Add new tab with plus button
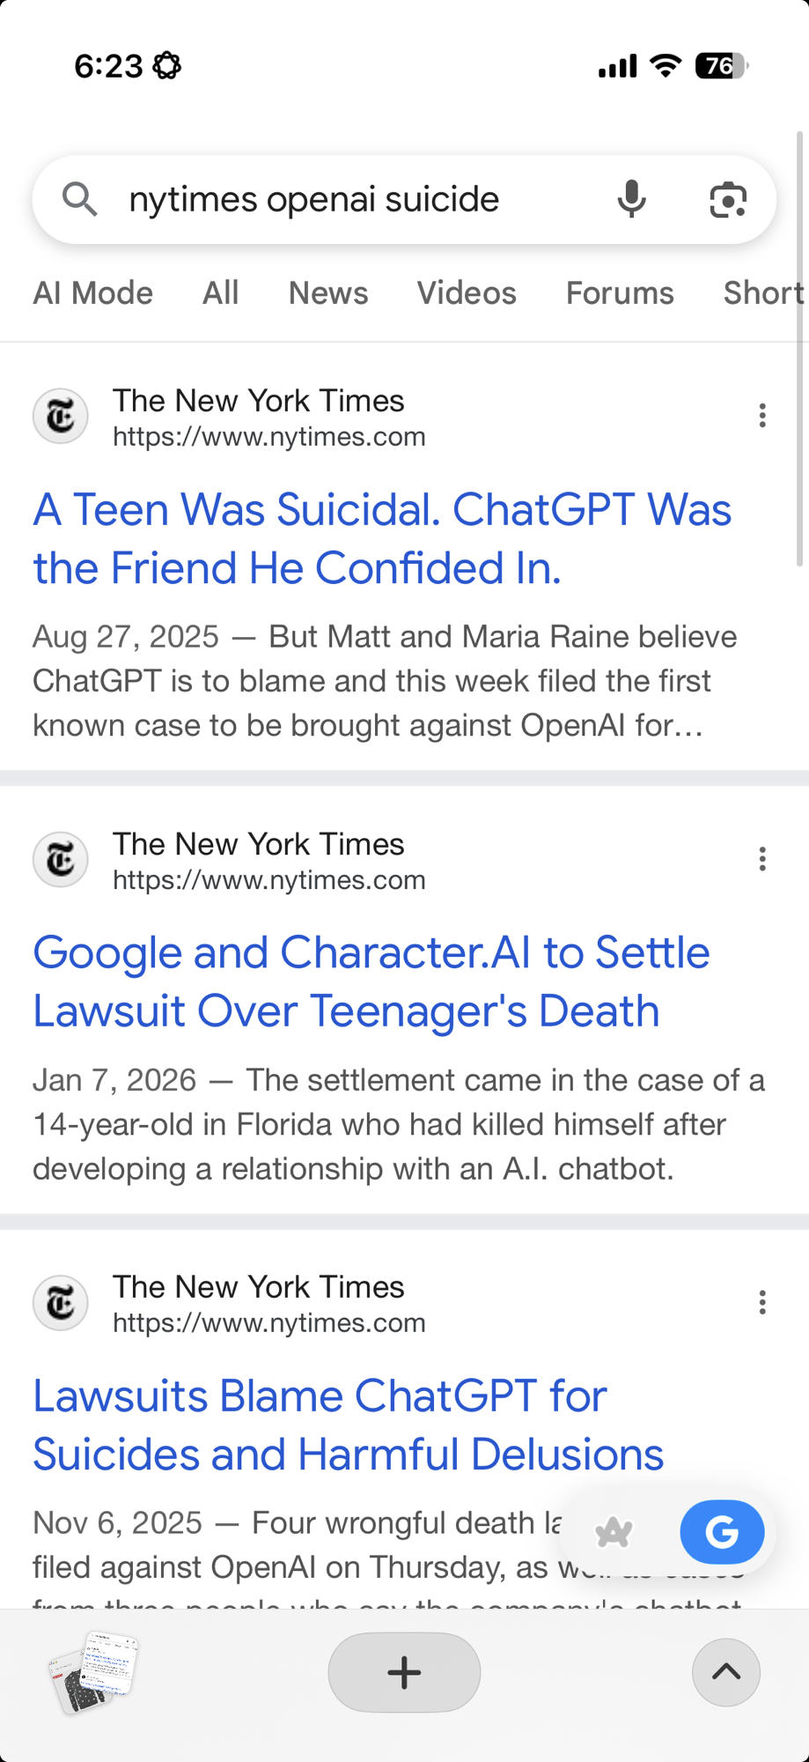The height and width of the screenshot is (1762, 809). (x=404, y=1672)
